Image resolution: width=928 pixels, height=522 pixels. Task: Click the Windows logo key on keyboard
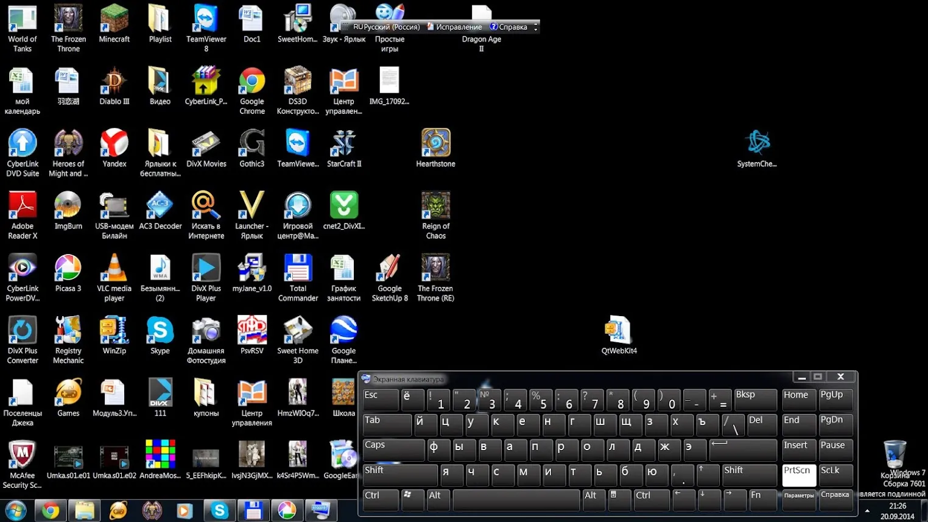[x=412, y=500]
